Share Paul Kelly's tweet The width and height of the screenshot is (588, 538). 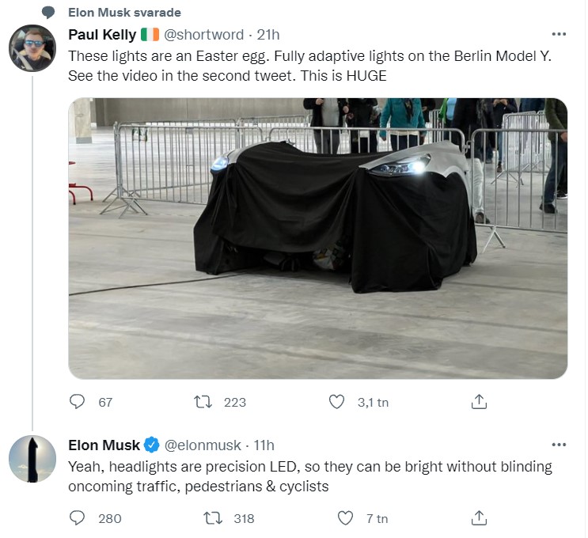[x=479, y=402]
